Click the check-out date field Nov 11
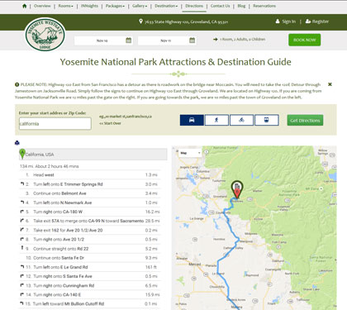347x310 pixels. 166,41
